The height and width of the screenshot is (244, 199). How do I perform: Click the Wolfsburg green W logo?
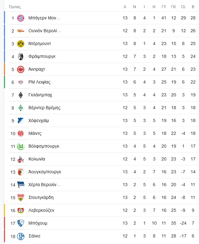21,146
